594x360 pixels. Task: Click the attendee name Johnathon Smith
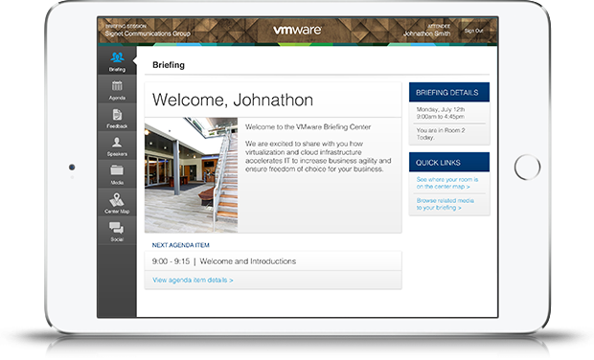tap(426, 34)
